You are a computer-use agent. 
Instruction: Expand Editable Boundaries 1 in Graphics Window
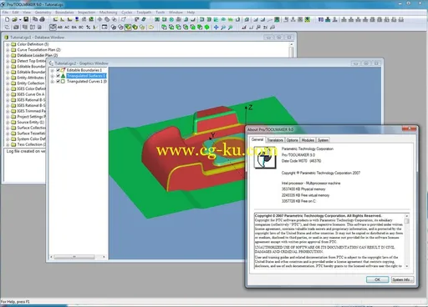click(x=52, y=70)
